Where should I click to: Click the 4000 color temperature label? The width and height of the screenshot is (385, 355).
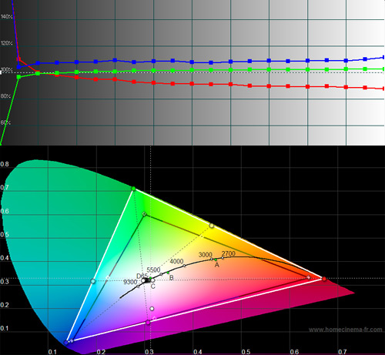click(176, 261)
